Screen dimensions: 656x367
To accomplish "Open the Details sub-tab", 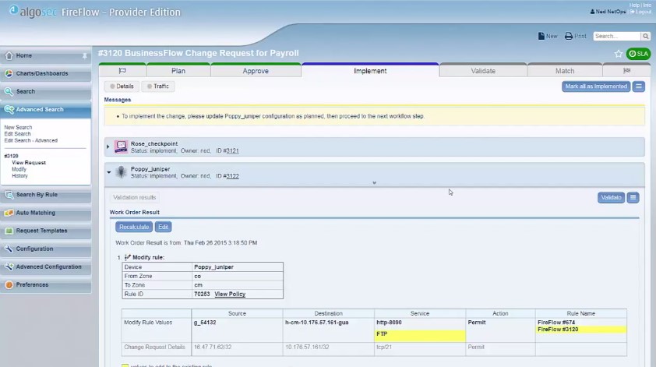I will (122, 86).
